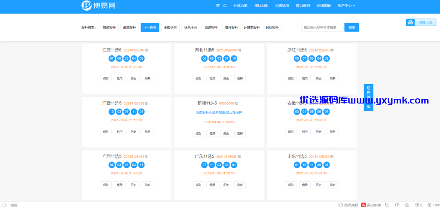Click 规则 for 江苏11选5
The width and height of the screenshot is (440, 207).
point(106,78)
